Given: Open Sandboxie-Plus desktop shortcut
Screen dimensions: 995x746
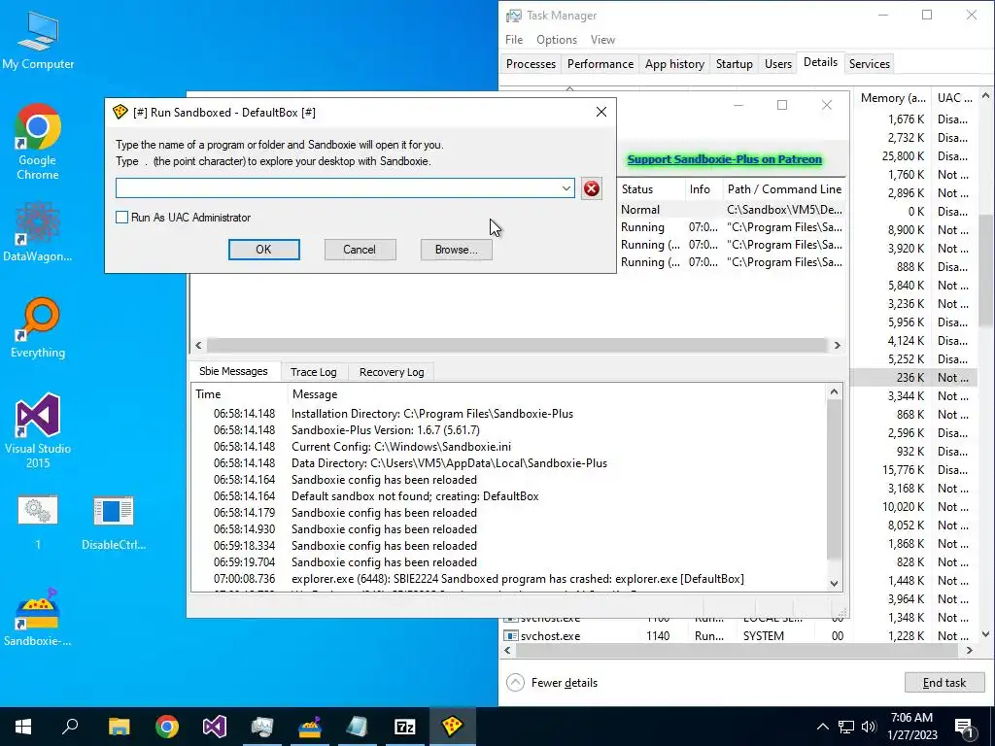Looking at the screenshot, I should pyautogui.click(x=38, y=617).
